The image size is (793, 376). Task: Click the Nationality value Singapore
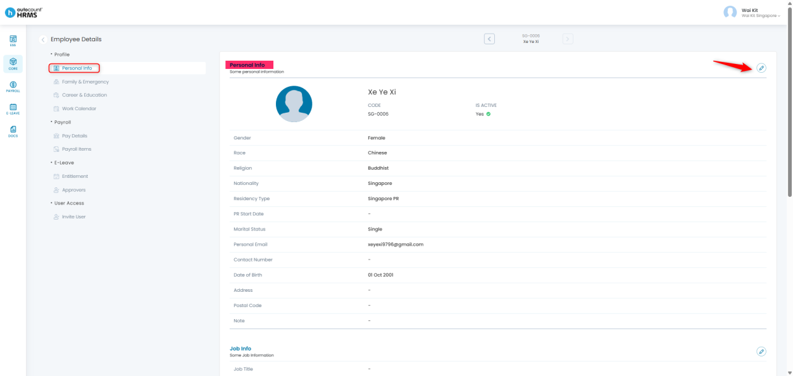pos(380,184)
